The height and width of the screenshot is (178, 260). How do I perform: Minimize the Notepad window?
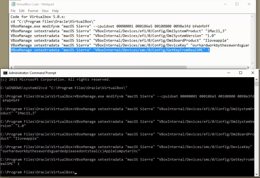(x=225, y=4)
